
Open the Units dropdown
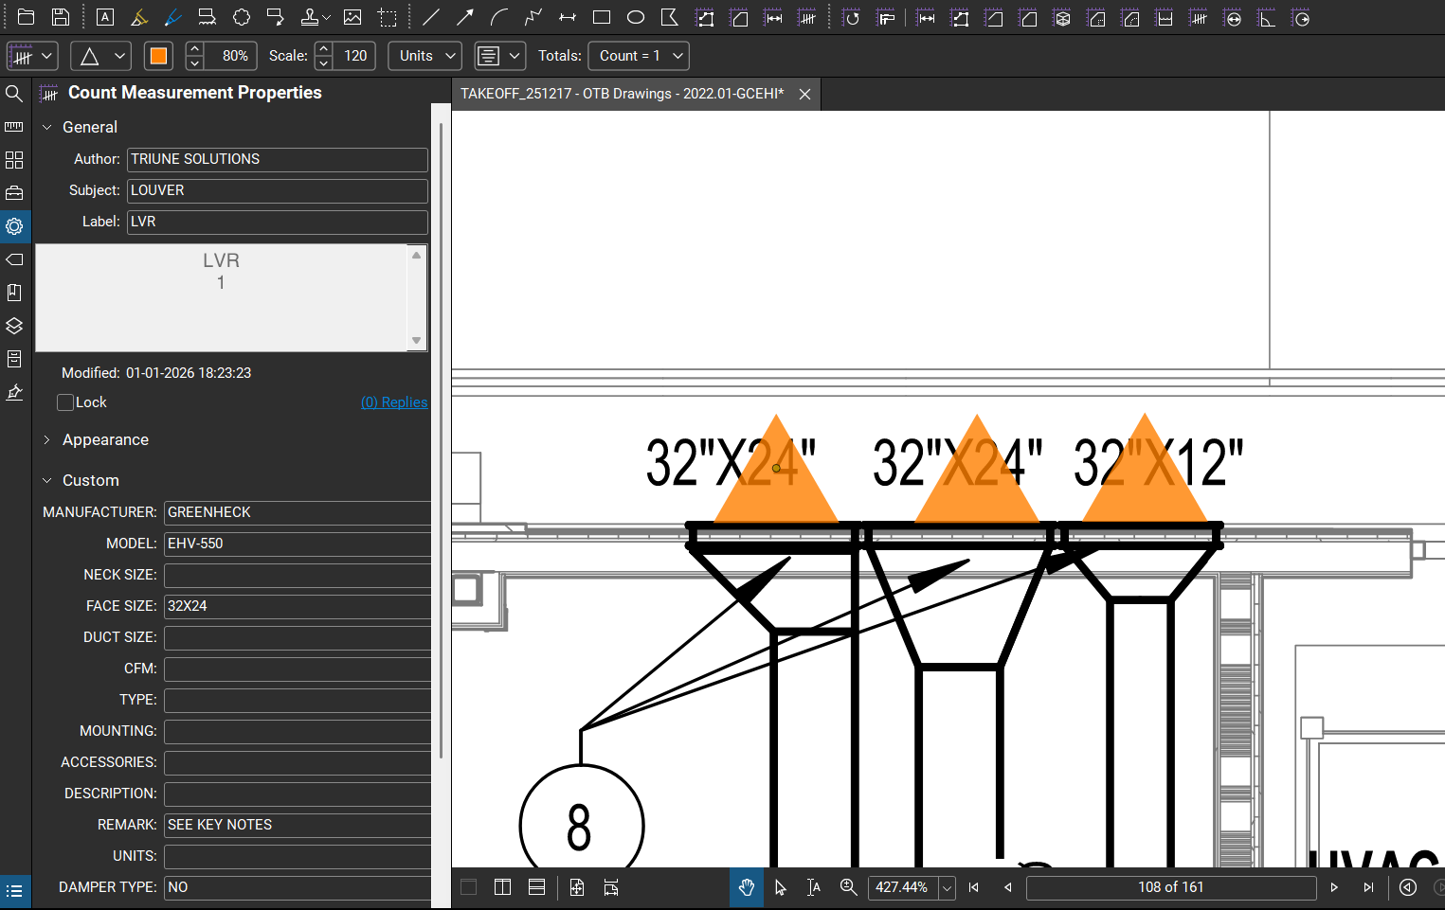pyautogui.click(x=425, y=56)
